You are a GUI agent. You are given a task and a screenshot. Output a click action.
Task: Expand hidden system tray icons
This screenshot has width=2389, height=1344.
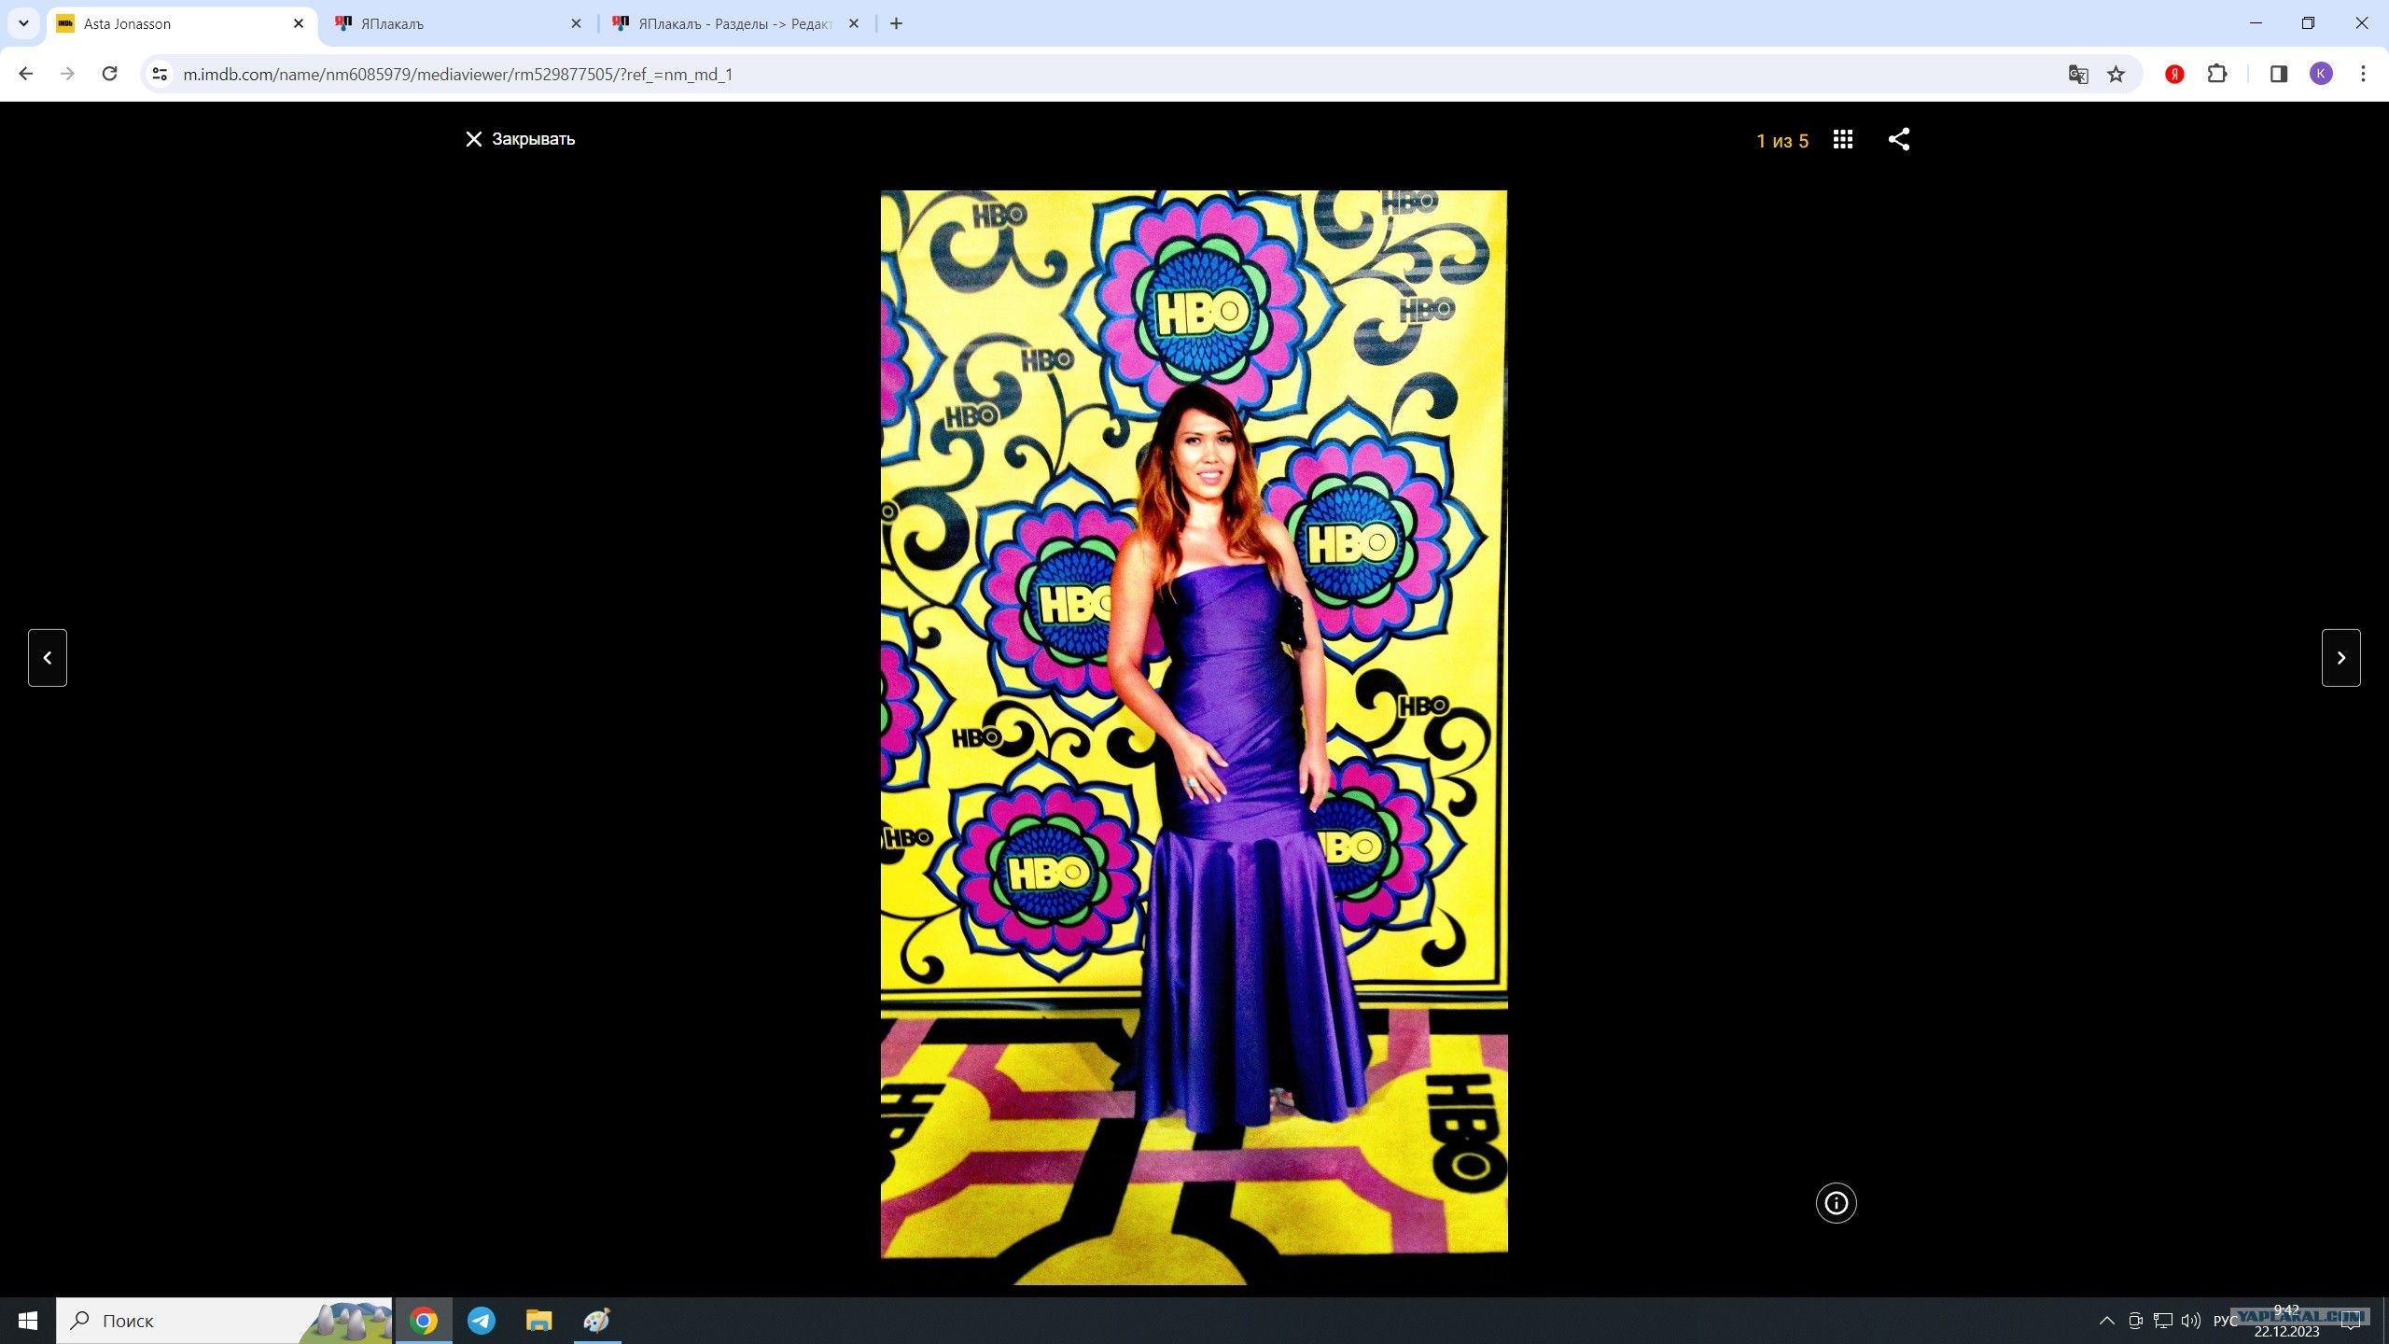[2106, 1321]
